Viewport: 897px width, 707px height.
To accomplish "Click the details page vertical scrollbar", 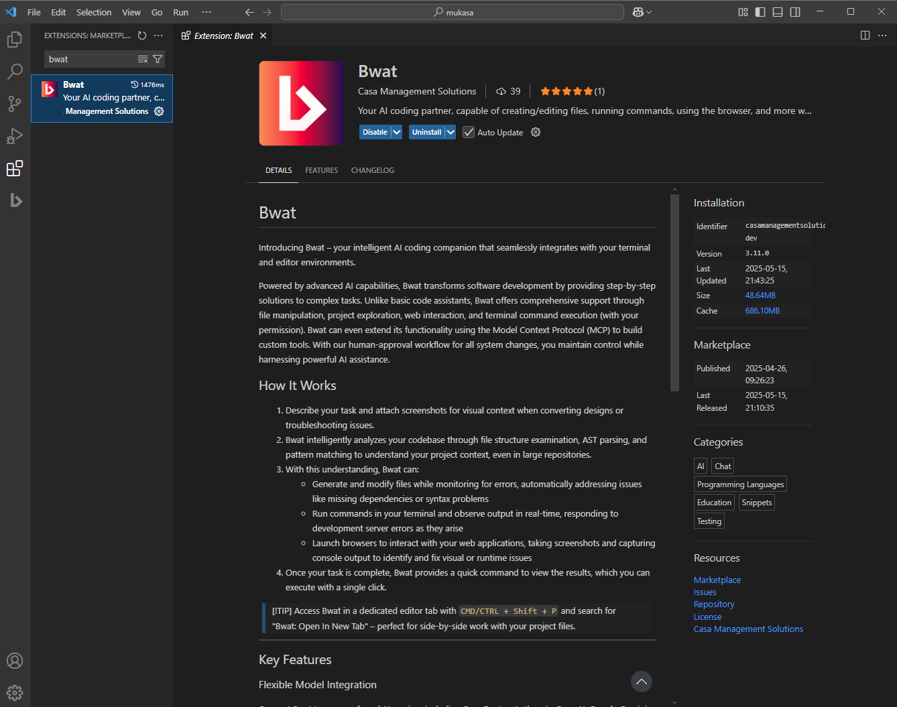I will 674,293.
